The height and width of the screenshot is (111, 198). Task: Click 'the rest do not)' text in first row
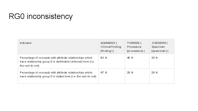pos(29,66)
